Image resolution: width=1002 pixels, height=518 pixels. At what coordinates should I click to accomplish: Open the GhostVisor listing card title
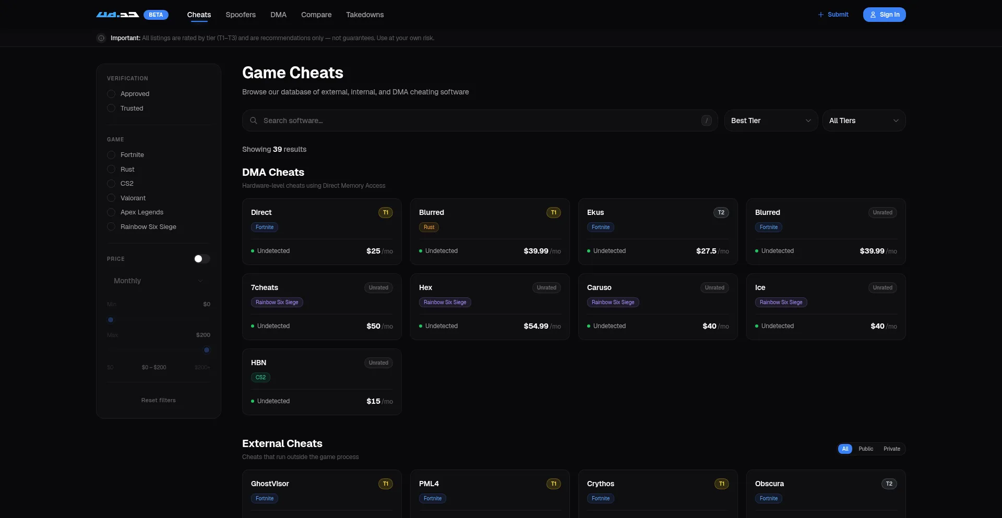click(x=270, y=484)
